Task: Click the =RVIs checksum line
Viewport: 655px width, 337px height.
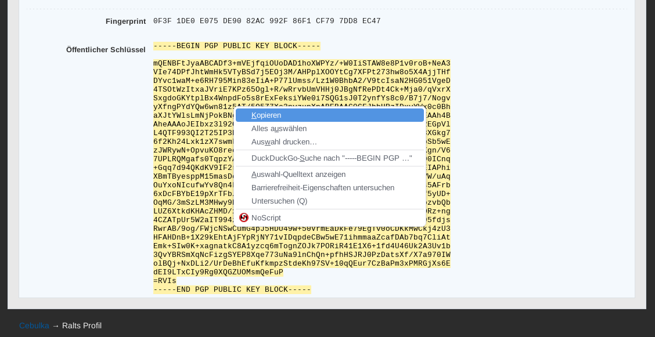Action: click(165, 281)
